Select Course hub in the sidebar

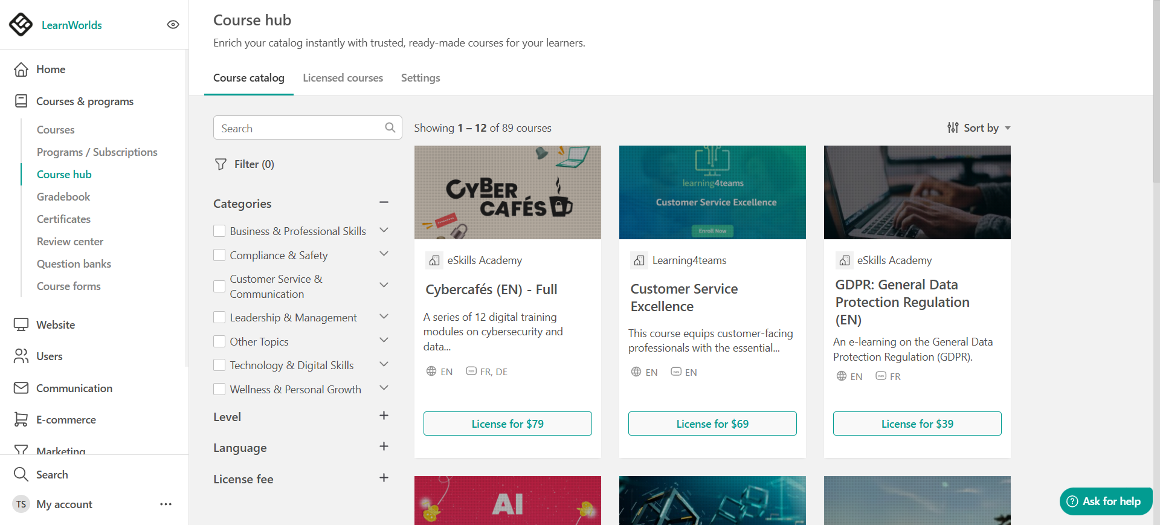click(x=64, y=175)
